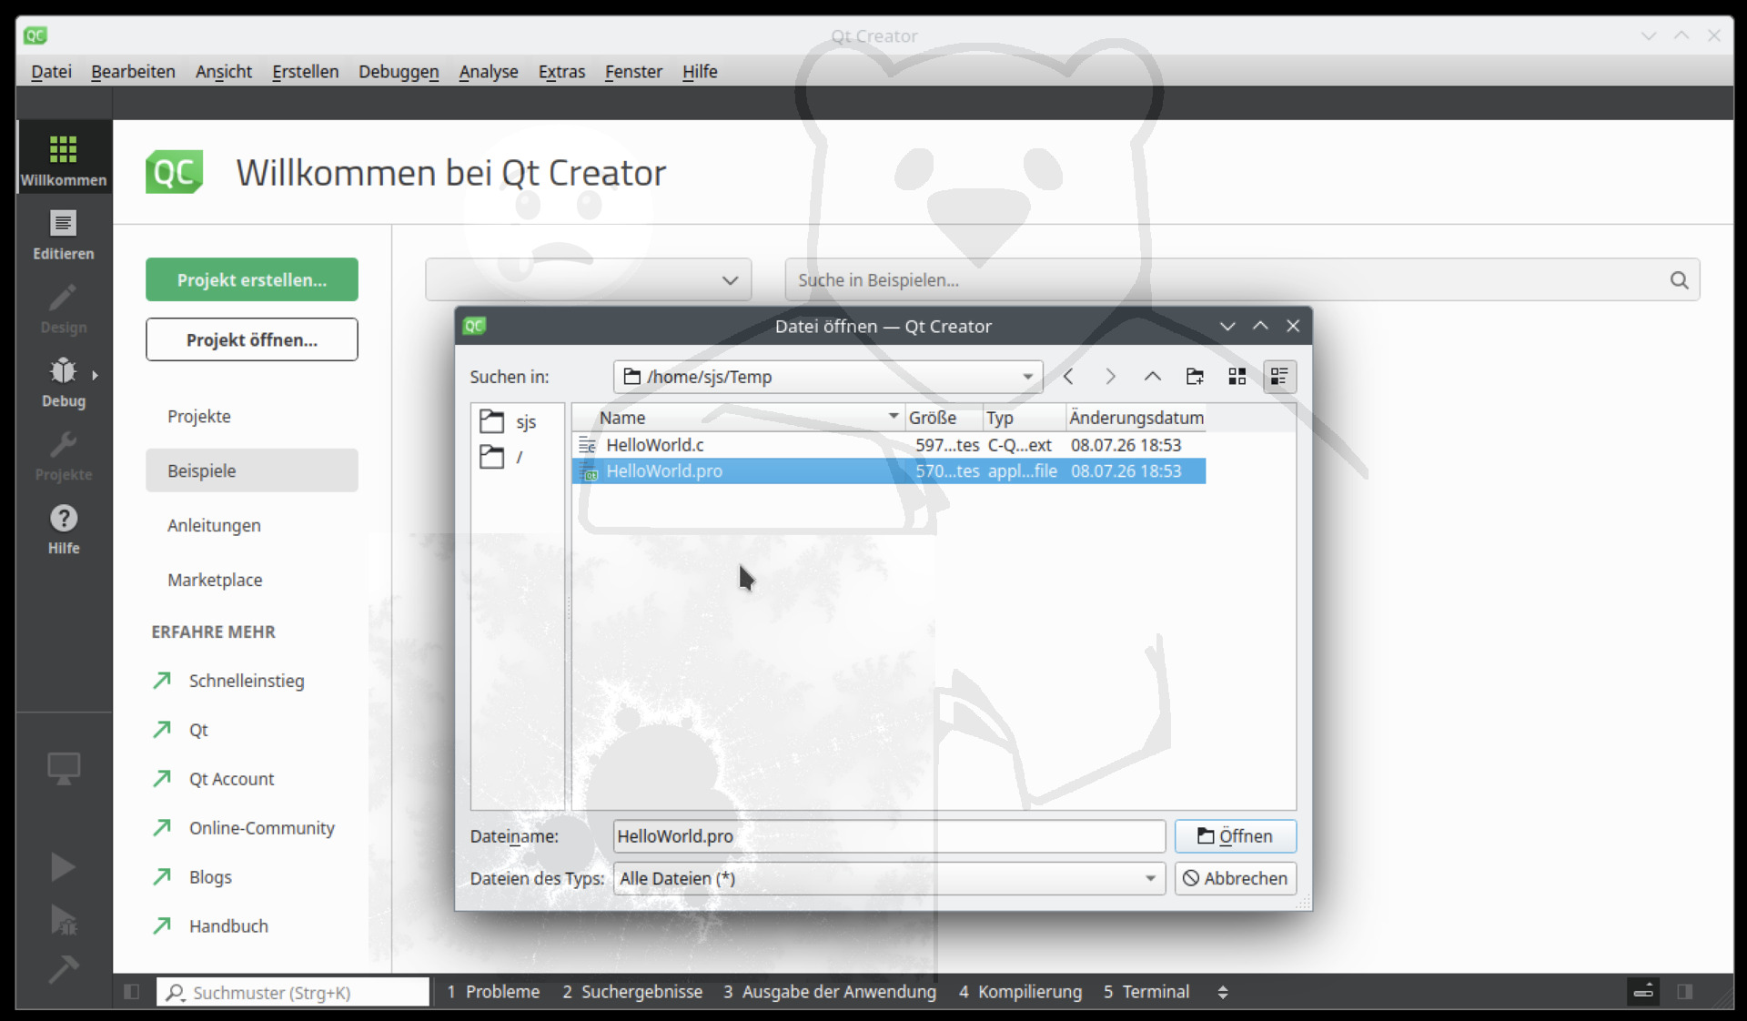1747x1021 pixels.
Task: Switch to the Editieren mode icon
Action: click(x=63, y=235)
